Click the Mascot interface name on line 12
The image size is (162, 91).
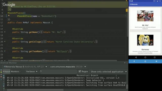click(x=47, y=22)
